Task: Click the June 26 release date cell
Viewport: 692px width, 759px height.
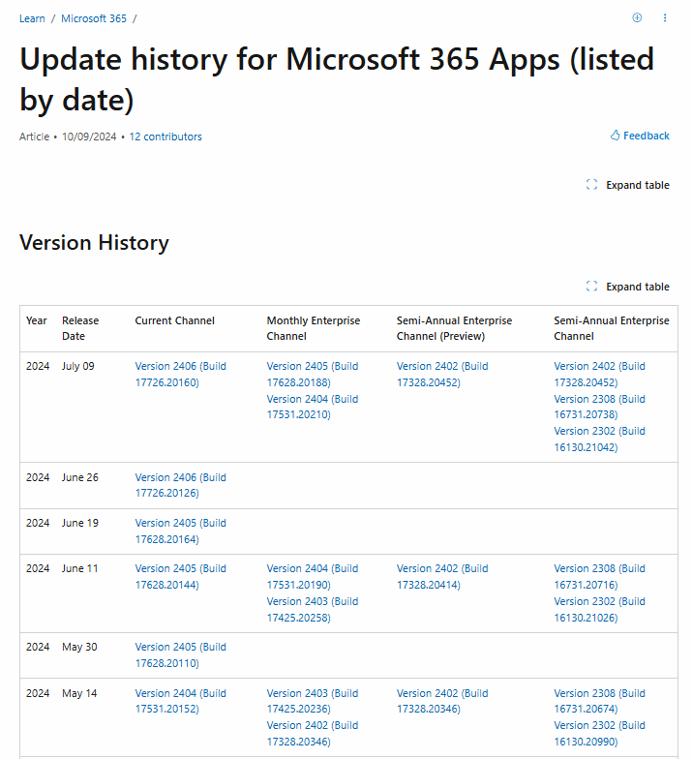Action: coord(79,477)
